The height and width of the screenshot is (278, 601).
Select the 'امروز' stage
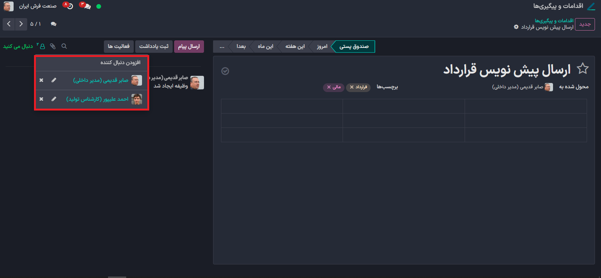tap(322, 46)
